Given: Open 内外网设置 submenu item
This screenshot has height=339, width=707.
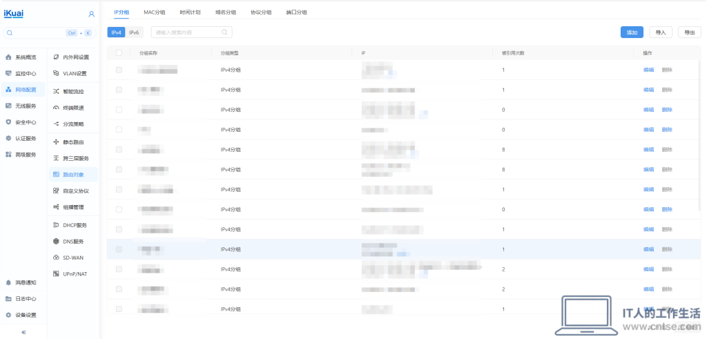Looking at the screenshot, I should click(73, 57).
